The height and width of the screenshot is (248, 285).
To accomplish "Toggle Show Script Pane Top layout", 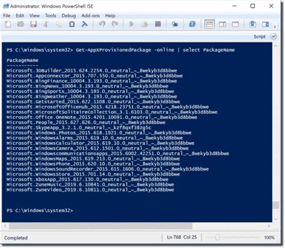I will tap(209, 25).
